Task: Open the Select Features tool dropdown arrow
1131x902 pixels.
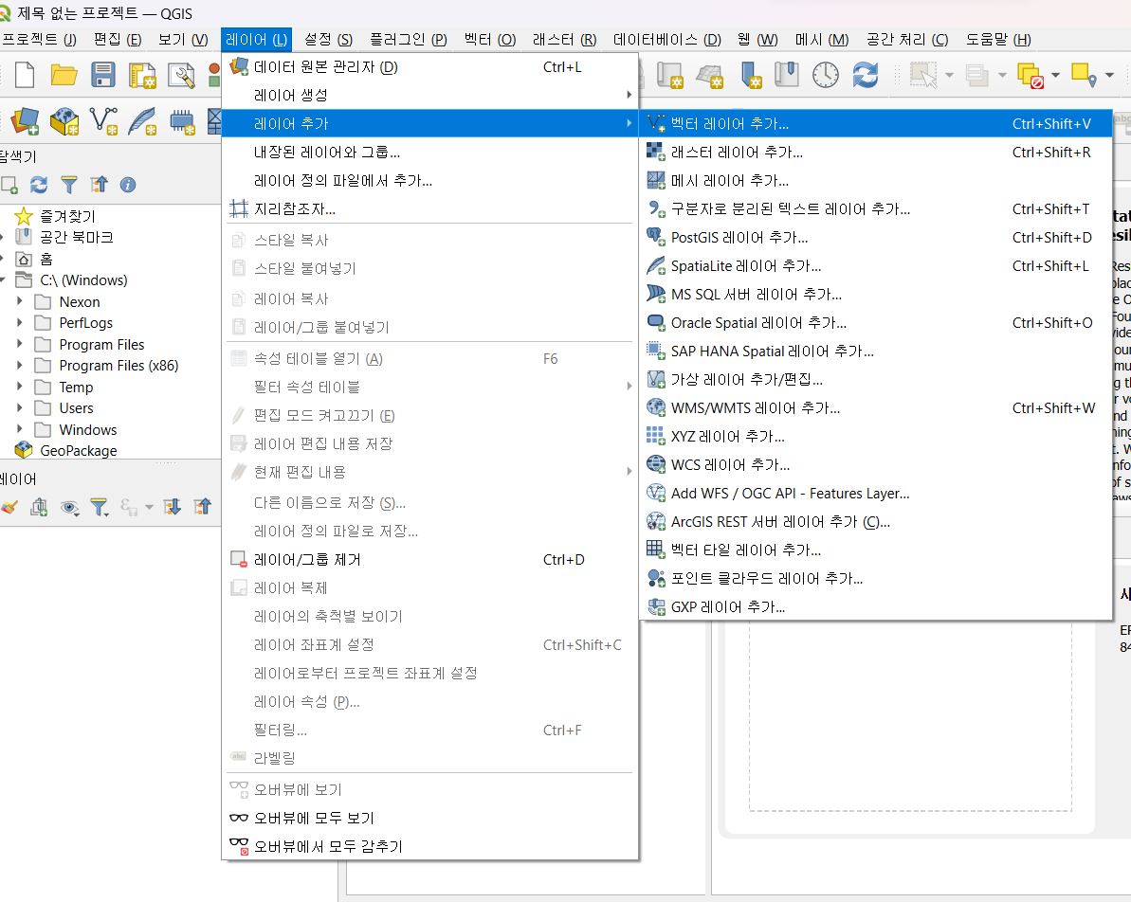Action: pyautogui.click(x=949, y=75)
